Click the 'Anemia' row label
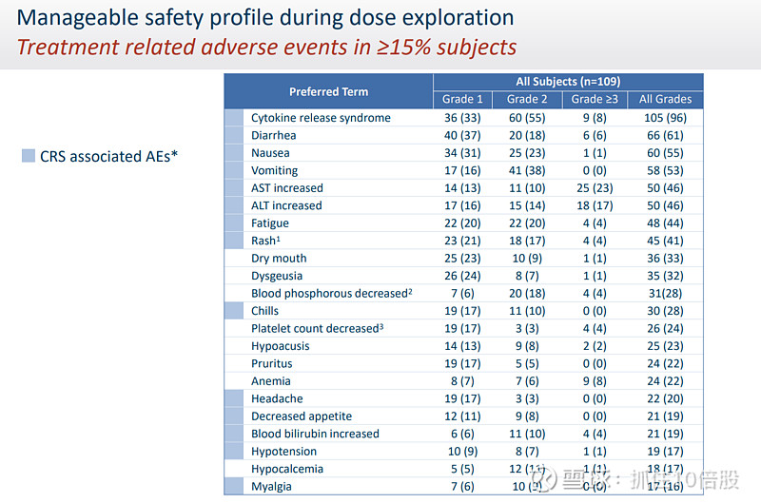Image resolution: width=761 pixels, height=503 pixels. [271, 380]
